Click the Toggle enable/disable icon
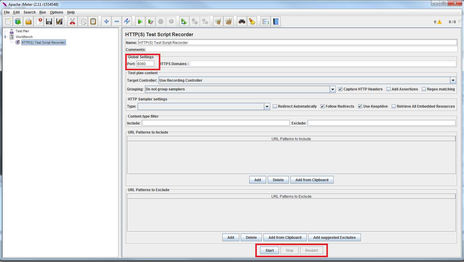This screenshot has height=262, width=464. coord(127,21)
